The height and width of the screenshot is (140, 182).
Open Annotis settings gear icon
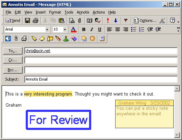coord(92,39)
